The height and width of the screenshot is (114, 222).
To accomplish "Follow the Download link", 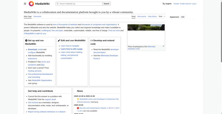I will click(32, 49).
